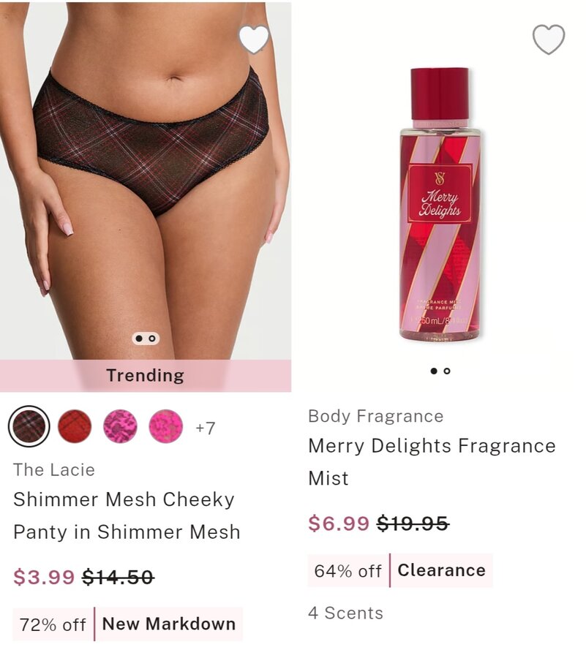
Task: Tap the heart icon on Merry Delights mist
Action: coord(549,39)
